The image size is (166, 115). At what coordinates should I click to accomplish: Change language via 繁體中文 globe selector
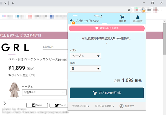tap(127, 106)
